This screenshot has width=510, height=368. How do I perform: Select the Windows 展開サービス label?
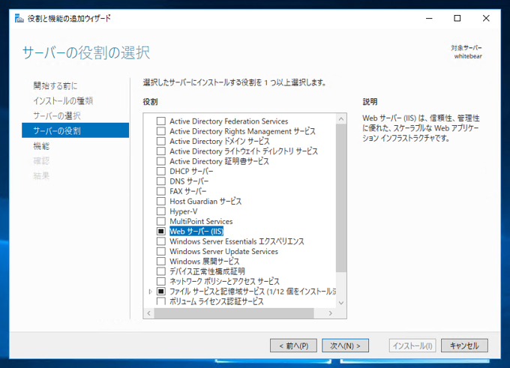[204, 262]
